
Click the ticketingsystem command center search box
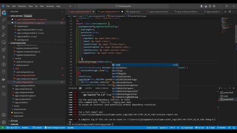[123, 6]
